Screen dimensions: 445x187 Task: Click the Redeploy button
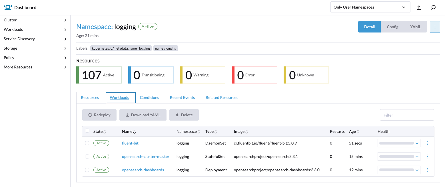point(99,115)
